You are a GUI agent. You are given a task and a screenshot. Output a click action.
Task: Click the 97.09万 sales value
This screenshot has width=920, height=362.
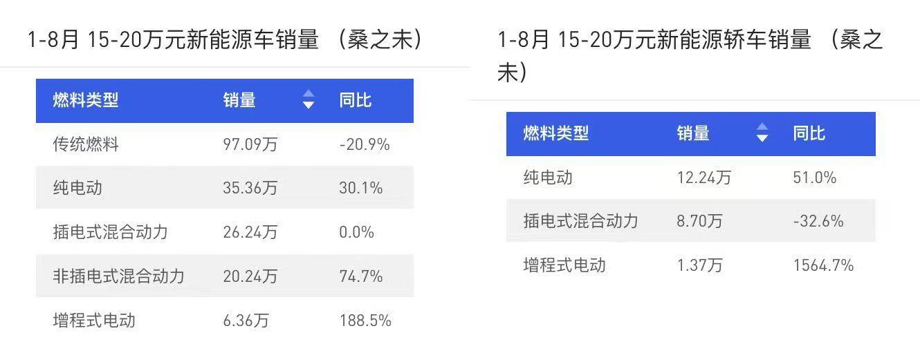pyautogui.click(x=250, y=144)
